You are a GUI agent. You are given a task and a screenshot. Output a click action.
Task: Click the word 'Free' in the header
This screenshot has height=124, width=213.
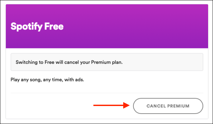(54, 26)
